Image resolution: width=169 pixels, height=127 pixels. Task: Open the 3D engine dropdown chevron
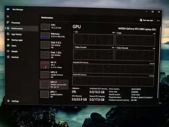[x=74, y=32]
